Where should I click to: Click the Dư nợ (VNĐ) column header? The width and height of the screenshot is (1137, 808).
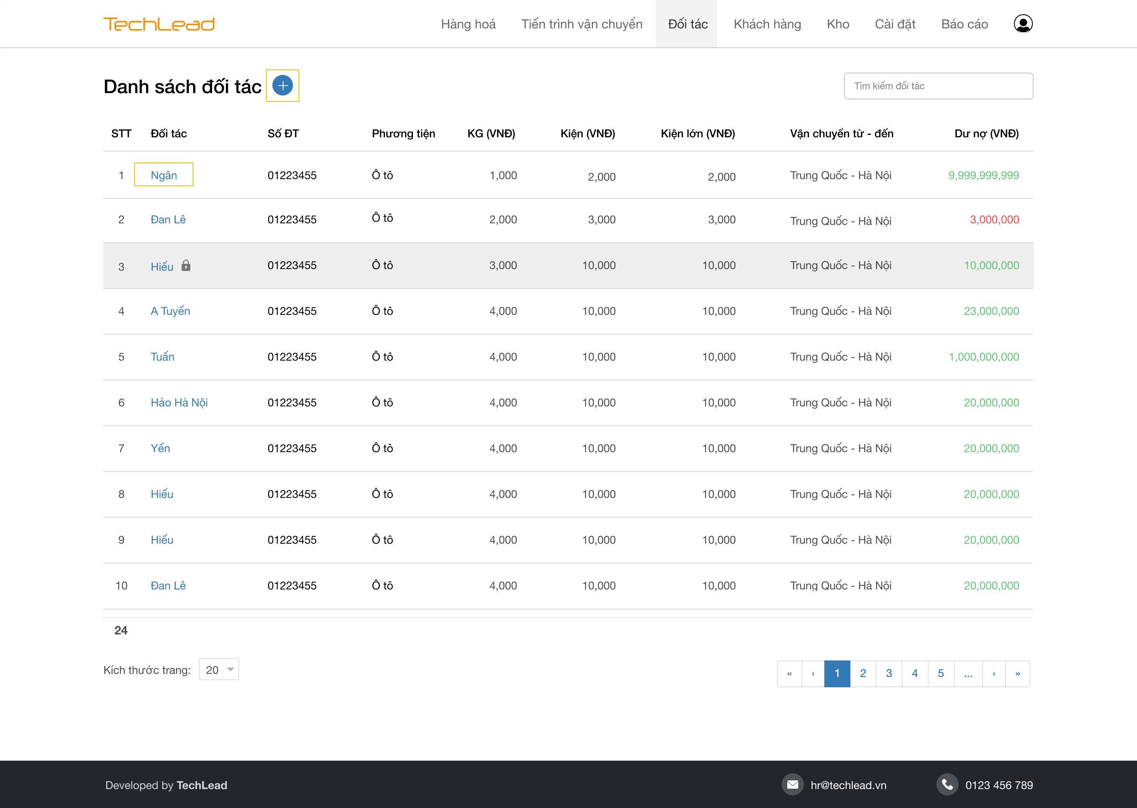[987, 133]
